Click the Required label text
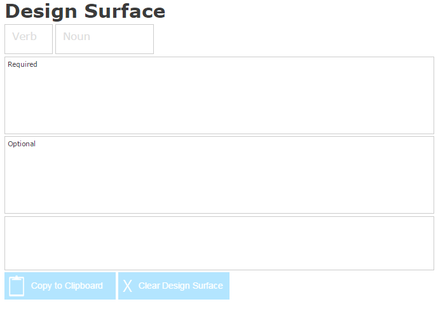Image resolution: width=438 pixels, height=311 pixels. coord(22,64)
